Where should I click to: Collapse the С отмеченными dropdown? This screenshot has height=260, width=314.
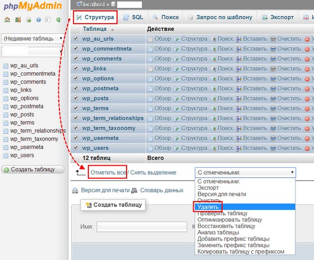pyautogui.click(x=245, y=173)
